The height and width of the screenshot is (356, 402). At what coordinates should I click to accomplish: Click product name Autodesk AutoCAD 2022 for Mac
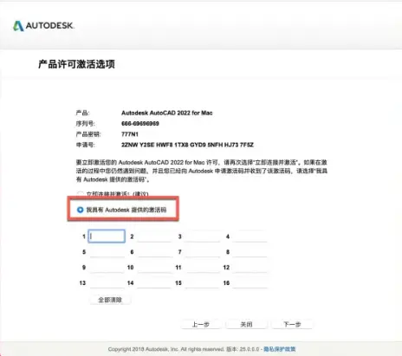[167, 113]
